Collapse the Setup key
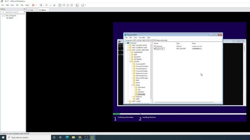This screenshot has width=250, height=140. pyautogui.click(x=132, y=85)
